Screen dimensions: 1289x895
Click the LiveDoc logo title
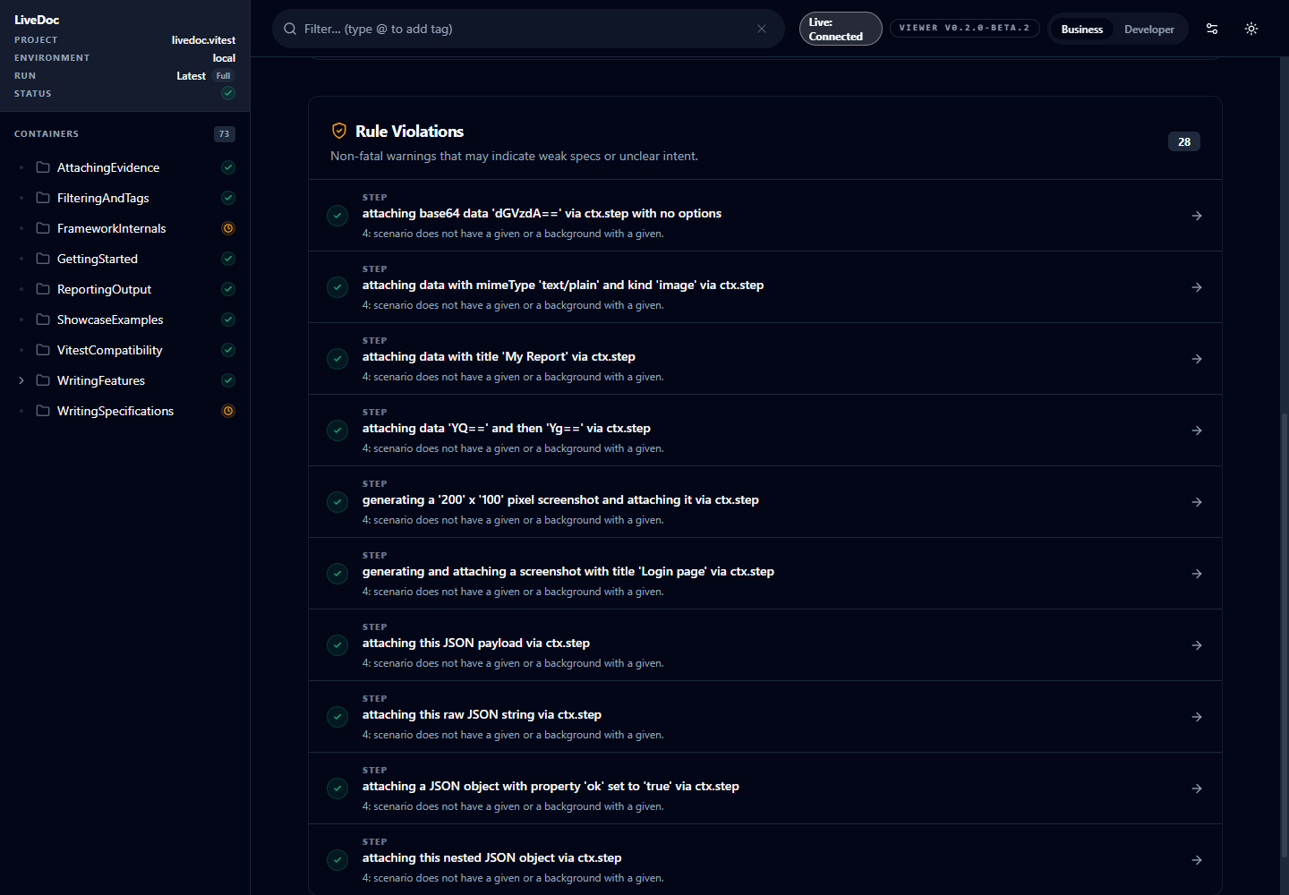point(37,20)
